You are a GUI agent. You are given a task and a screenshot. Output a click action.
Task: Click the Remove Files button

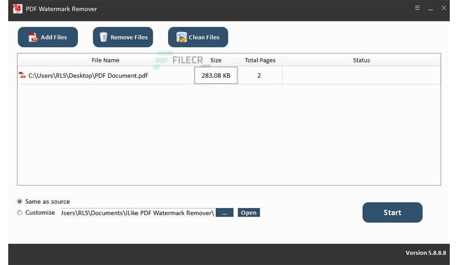click(x=123, y=37)
